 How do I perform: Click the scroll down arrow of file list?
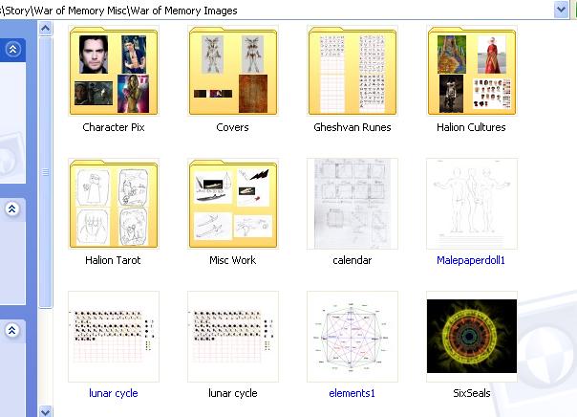click(x=45, y=410)
